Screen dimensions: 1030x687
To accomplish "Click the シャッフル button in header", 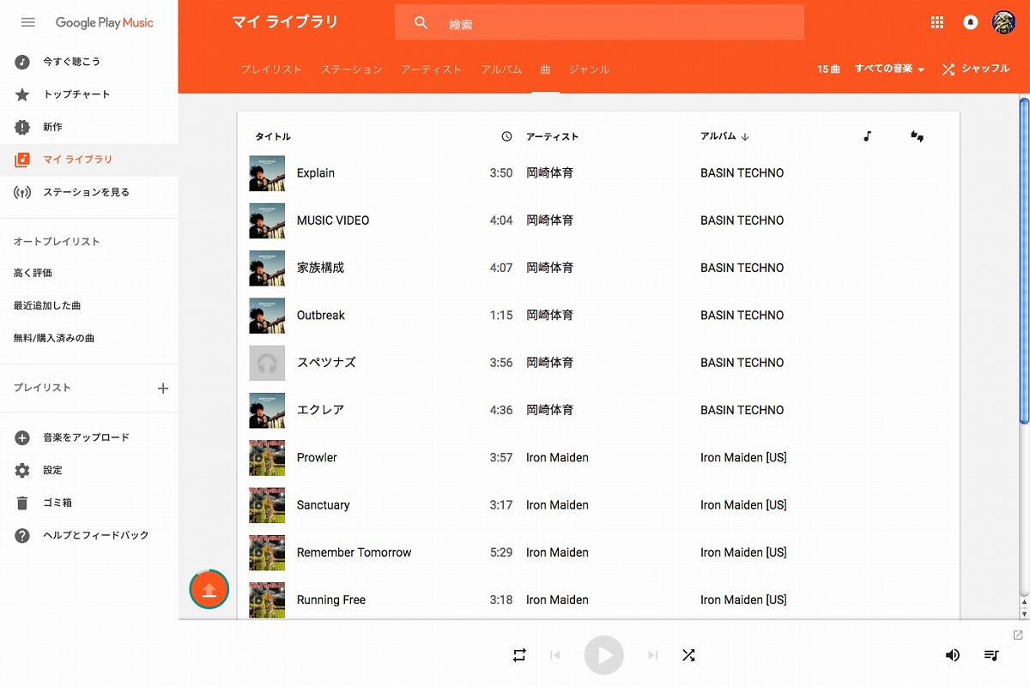I will pyautogui.click(x=976, y=69).
